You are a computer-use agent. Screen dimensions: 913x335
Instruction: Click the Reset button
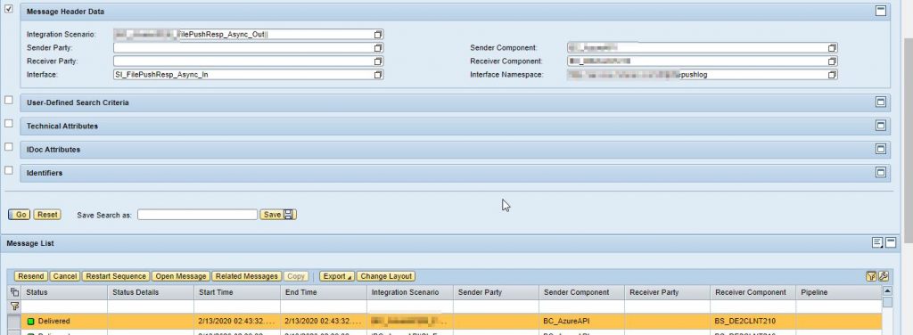[x=47, y=215]
